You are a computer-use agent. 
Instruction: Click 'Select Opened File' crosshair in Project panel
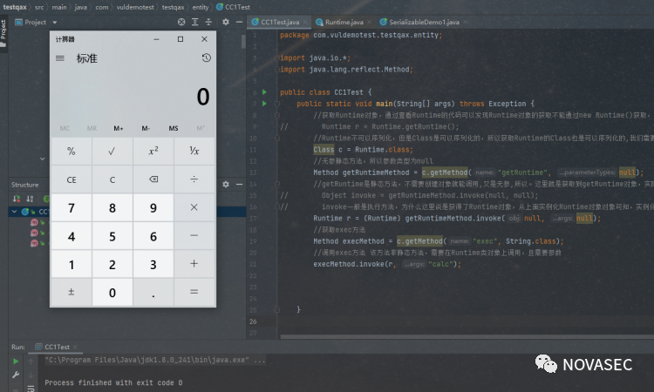click(181, 22)
